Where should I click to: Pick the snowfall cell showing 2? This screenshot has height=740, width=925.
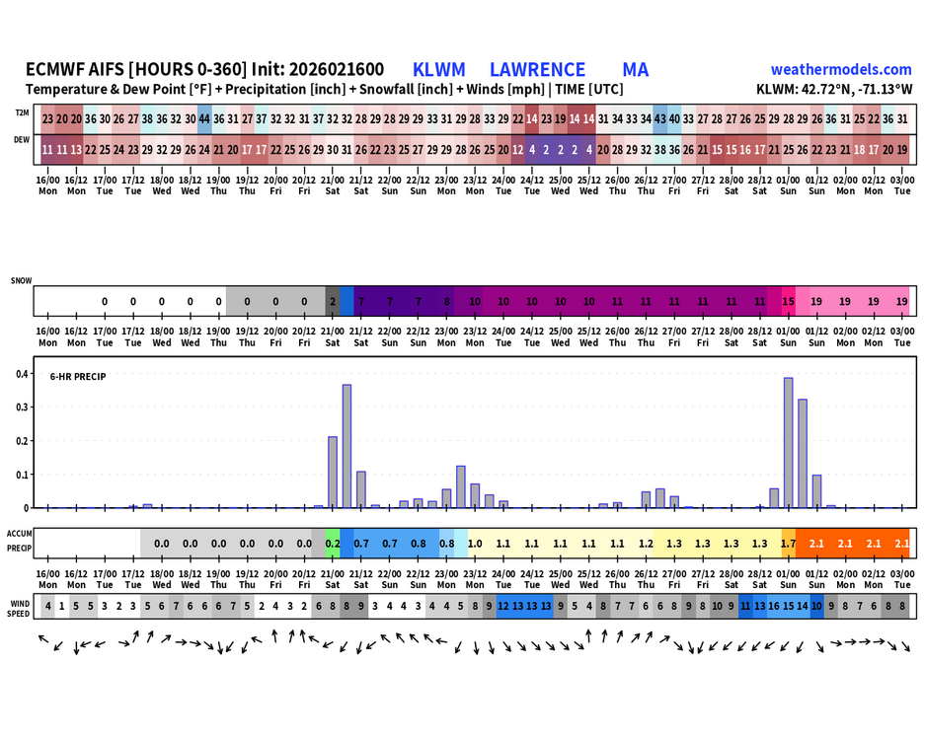tap(333, 301)
